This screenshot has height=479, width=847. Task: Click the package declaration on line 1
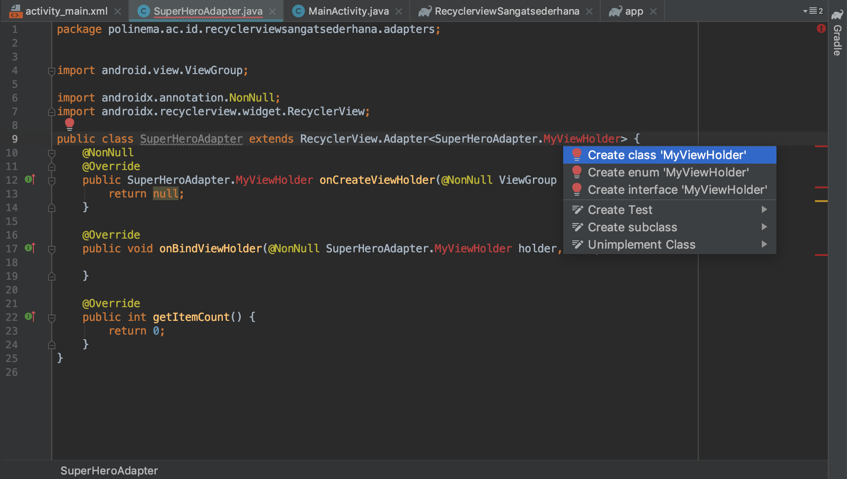249,29
